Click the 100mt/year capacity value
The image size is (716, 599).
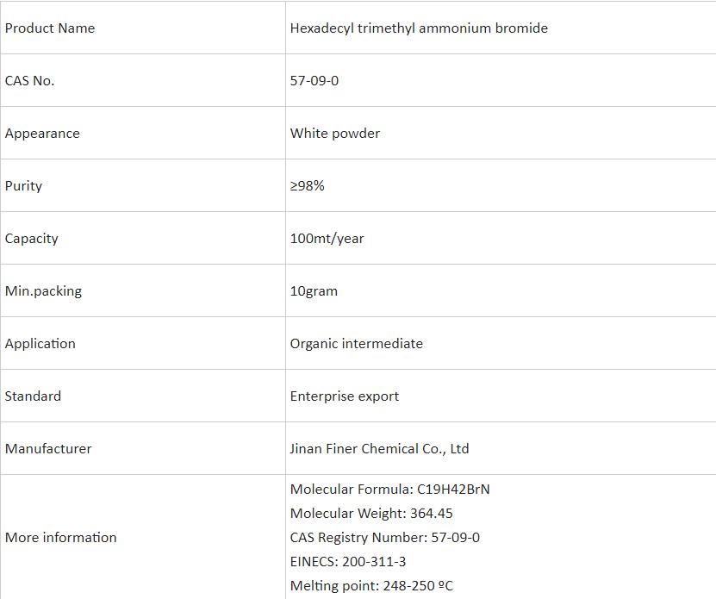coord(327,238)
